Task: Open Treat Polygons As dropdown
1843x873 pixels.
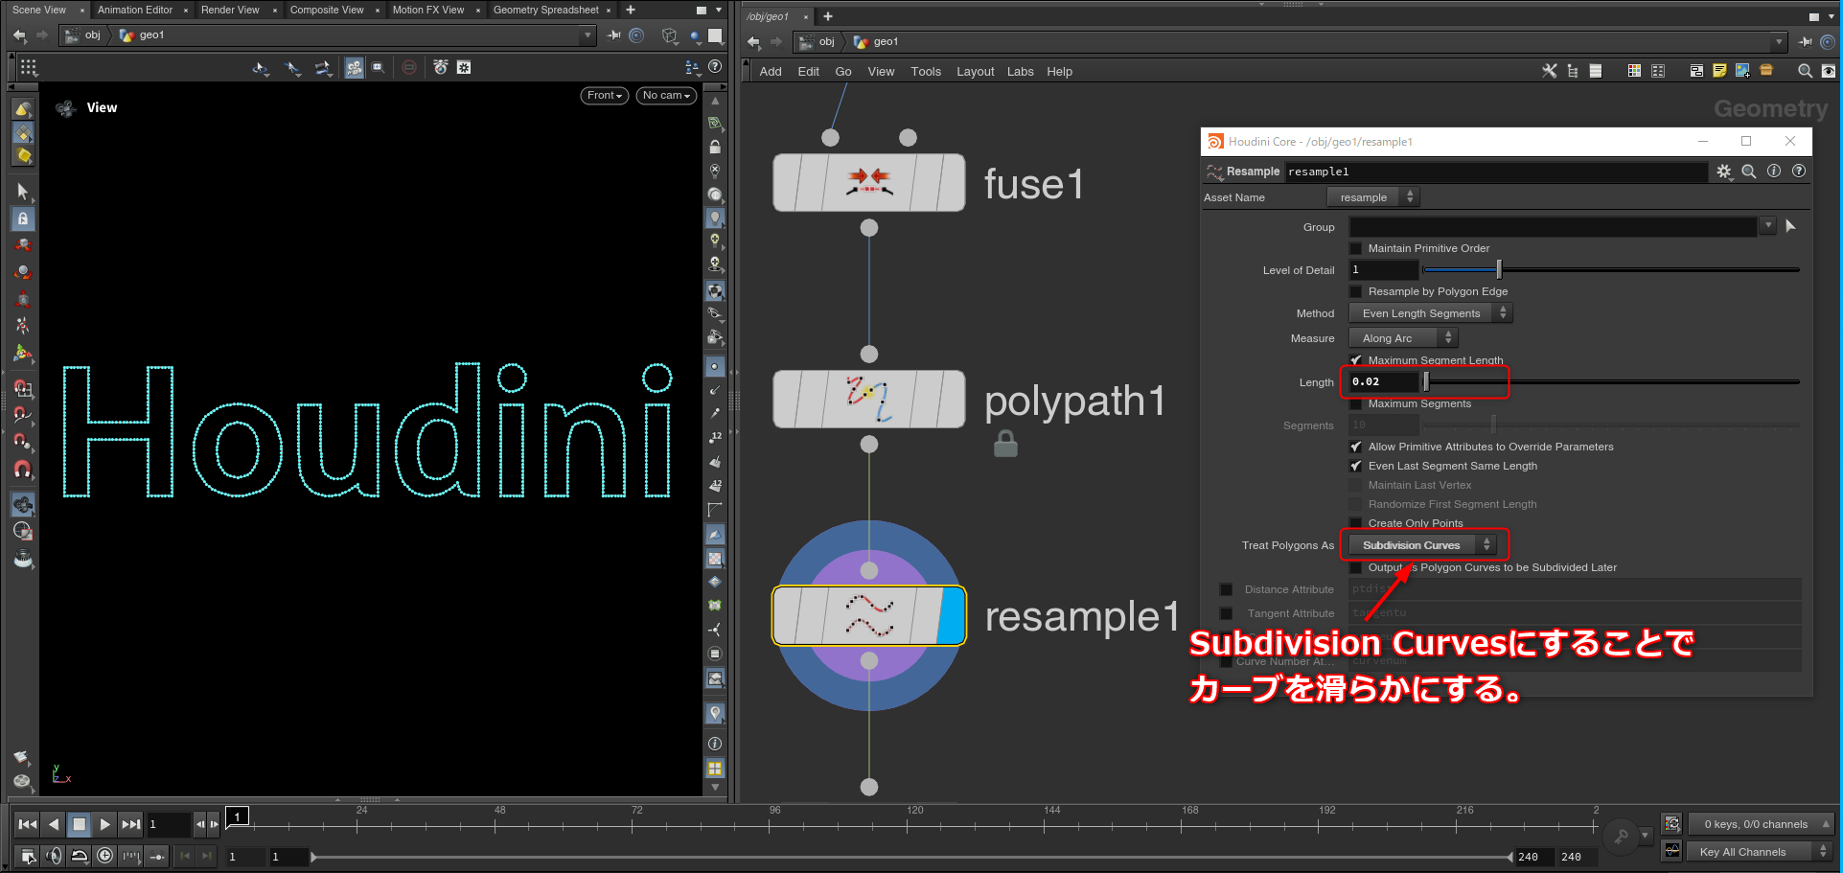Action: pyautogui.click(x=1422, y=545)
